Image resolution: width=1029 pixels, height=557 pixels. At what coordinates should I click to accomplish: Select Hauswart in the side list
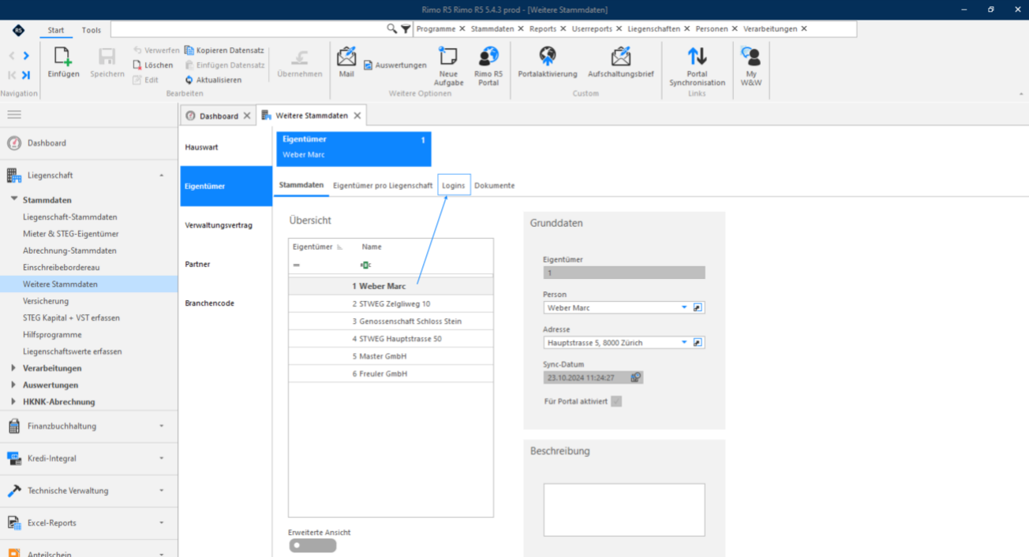[x=226, y=147]
